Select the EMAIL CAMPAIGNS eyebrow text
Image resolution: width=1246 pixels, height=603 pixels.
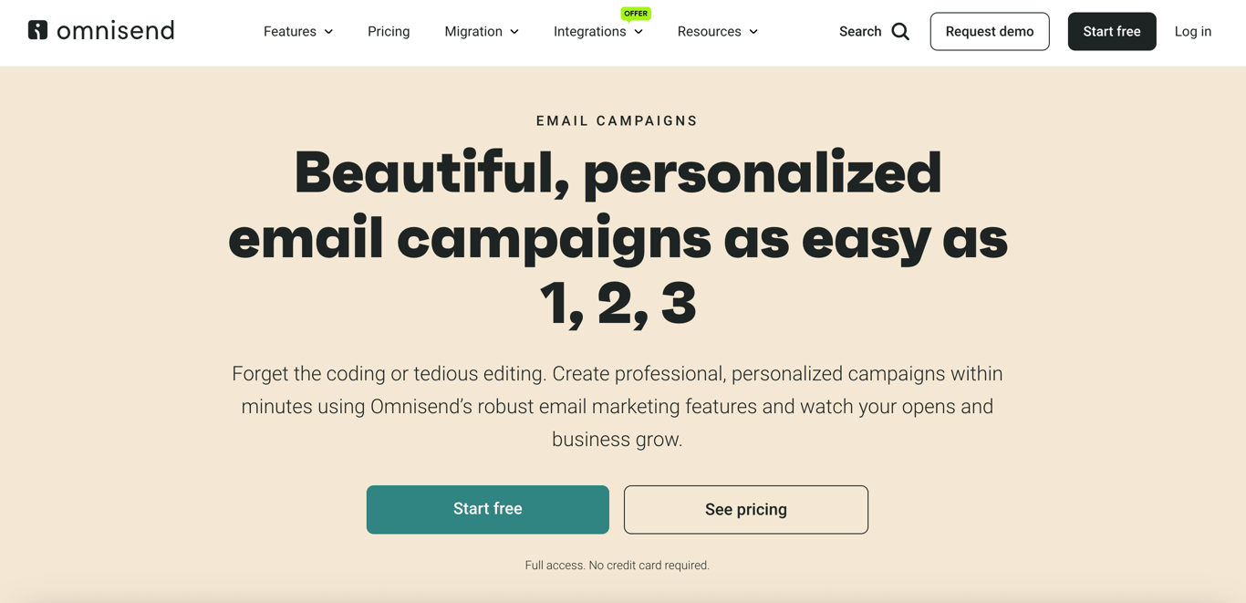[x=617, y=120]
